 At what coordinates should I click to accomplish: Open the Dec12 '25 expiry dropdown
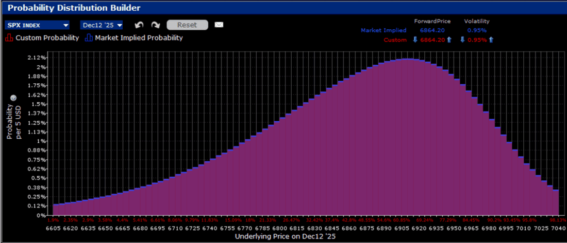coord(102,25)
